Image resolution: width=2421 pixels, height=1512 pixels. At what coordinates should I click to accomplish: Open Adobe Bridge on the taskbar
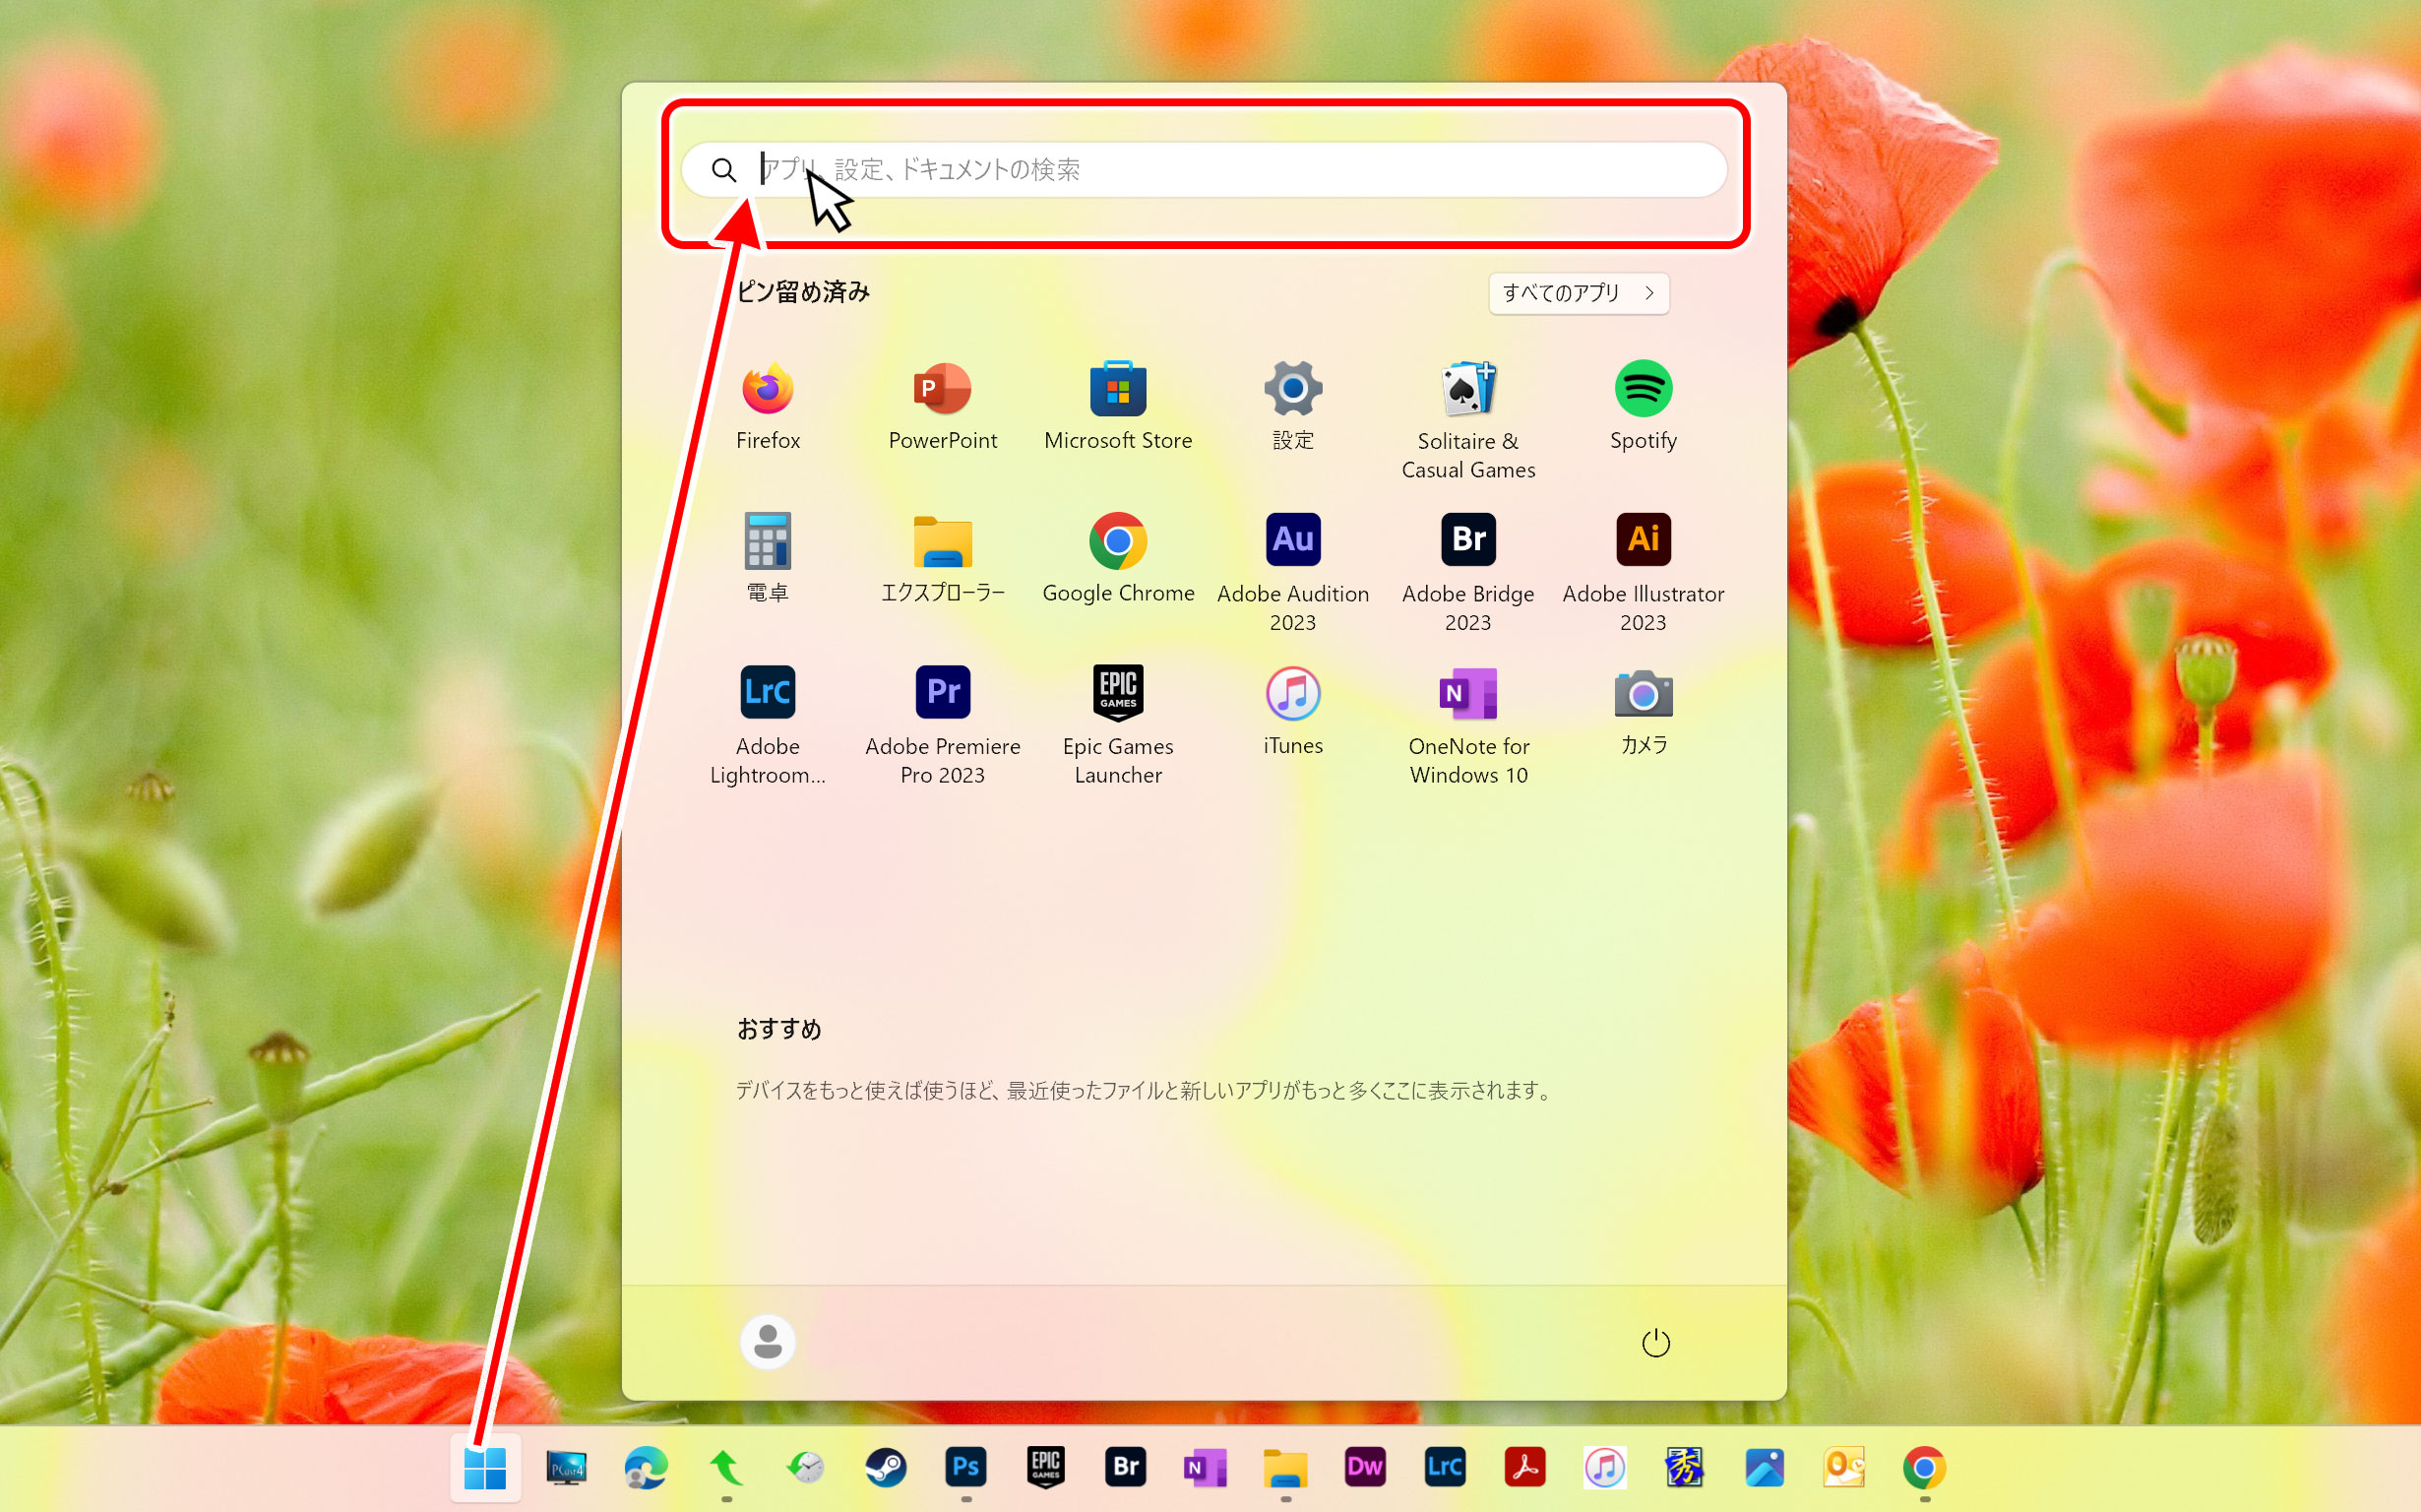pyautogui.click(x=1126, y=1467)
